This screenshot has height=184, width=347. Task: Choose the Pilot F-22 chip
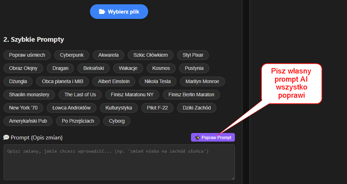[x=157, y=108]
